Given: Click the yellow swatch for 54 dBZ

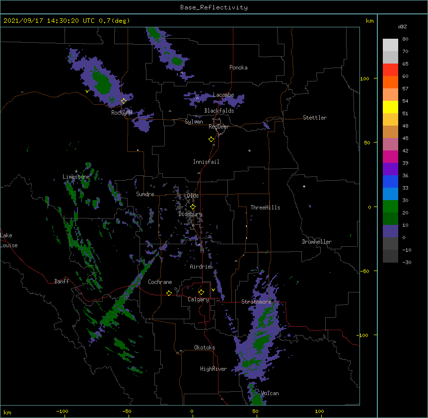Looking at the screenshot, I should tap(390, 107).
